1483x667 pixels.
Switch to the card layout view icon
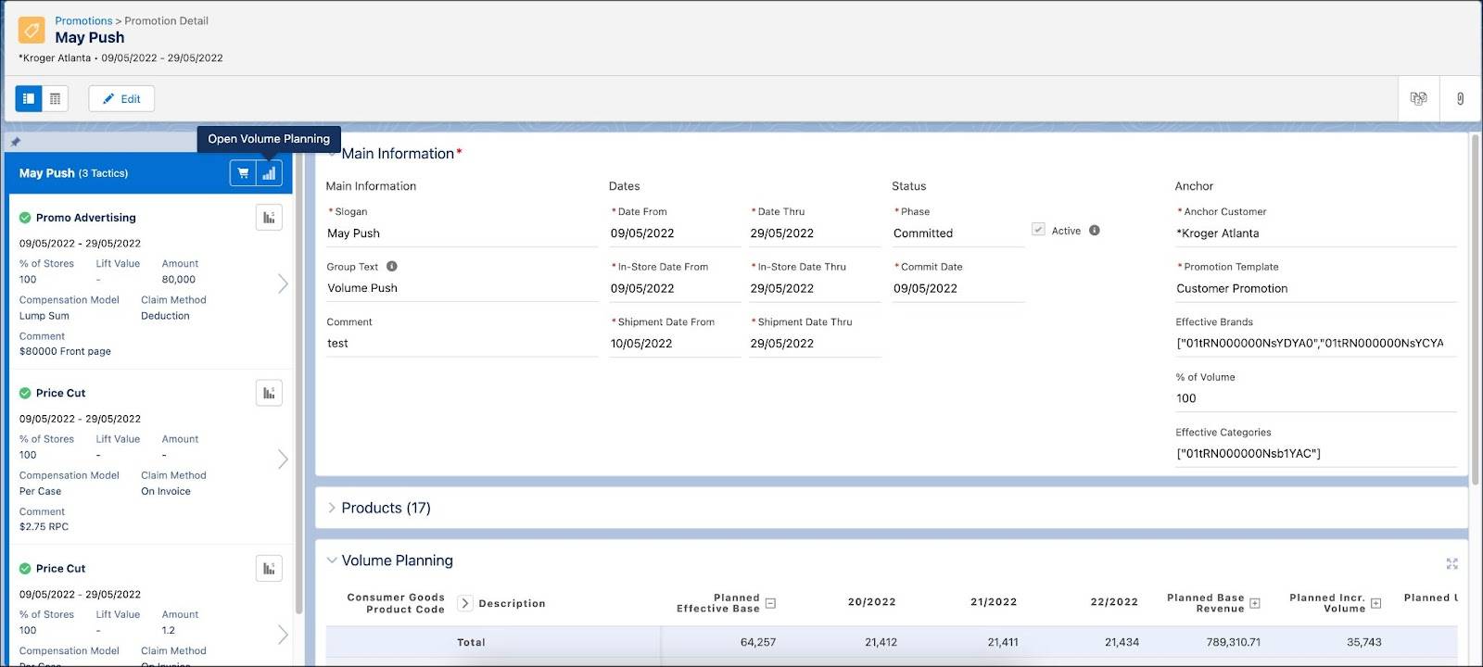(29, 98)
